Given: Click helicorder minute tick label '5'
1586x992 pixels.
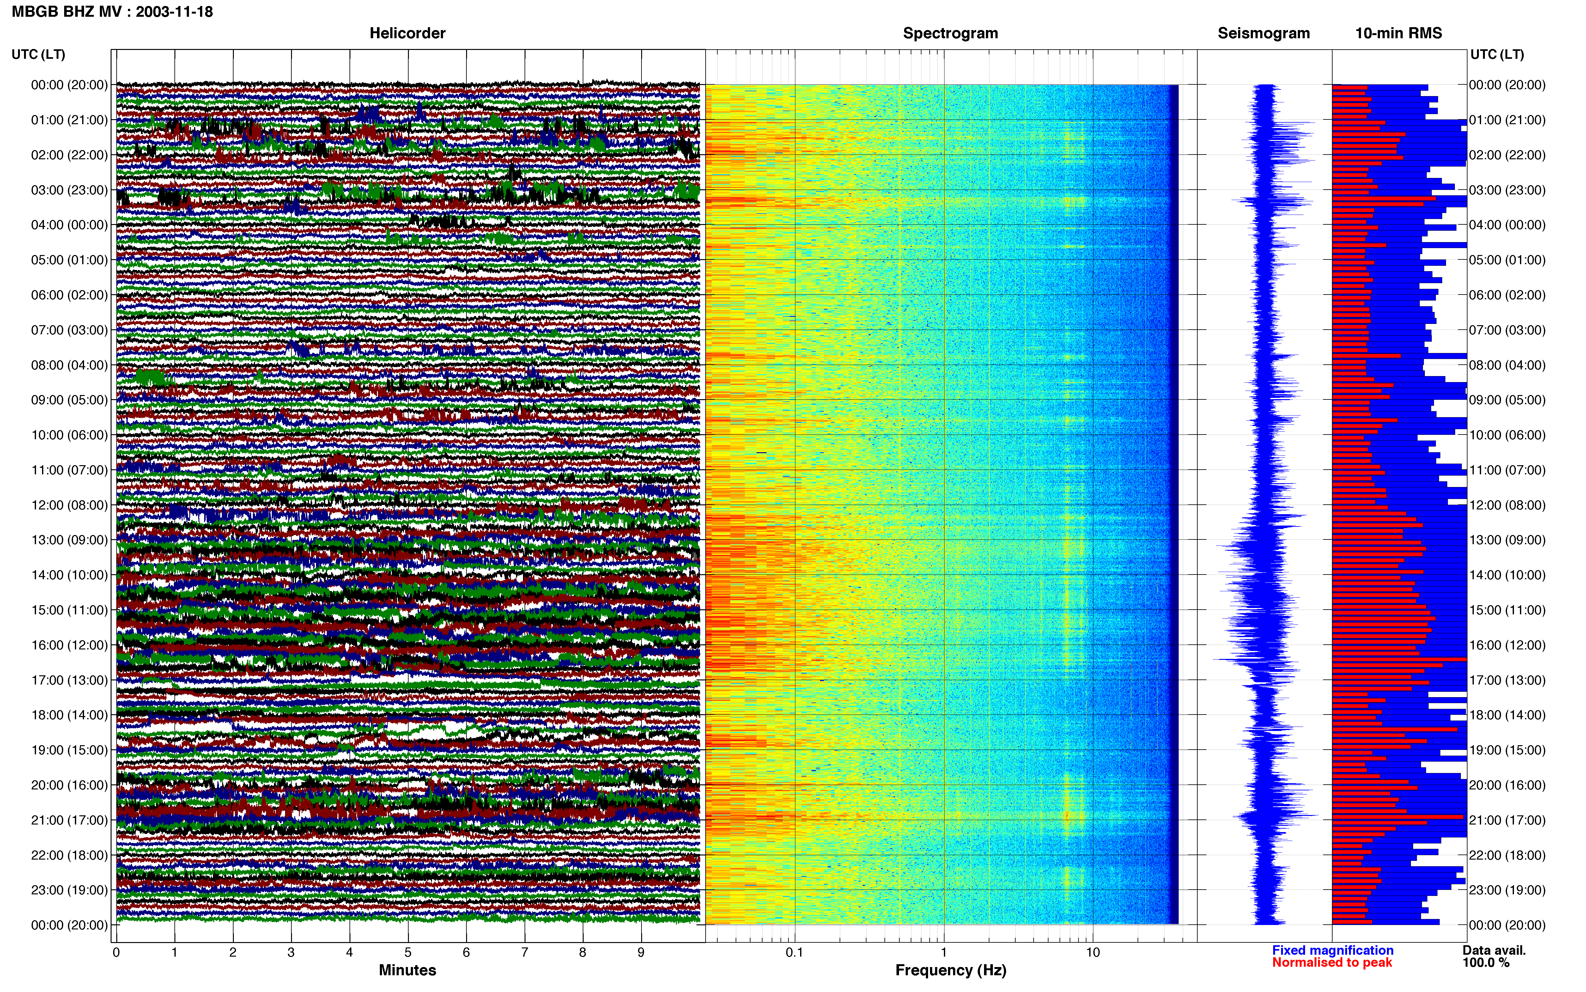Looking at the screenshot, I should click(x=408, y=952).
